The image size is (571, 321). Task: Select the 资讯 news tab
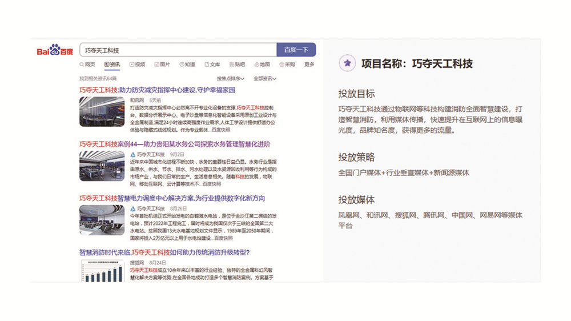click(112, 65)
